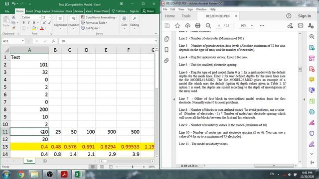Apply the red Font Color button
The image size is (319, 179).
pos(42,28)
